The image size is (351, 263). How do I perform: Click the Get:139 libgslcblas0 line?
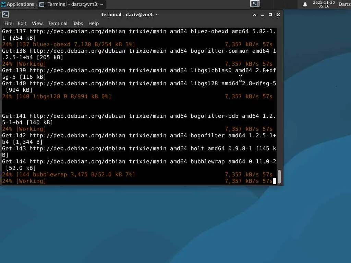139,74
